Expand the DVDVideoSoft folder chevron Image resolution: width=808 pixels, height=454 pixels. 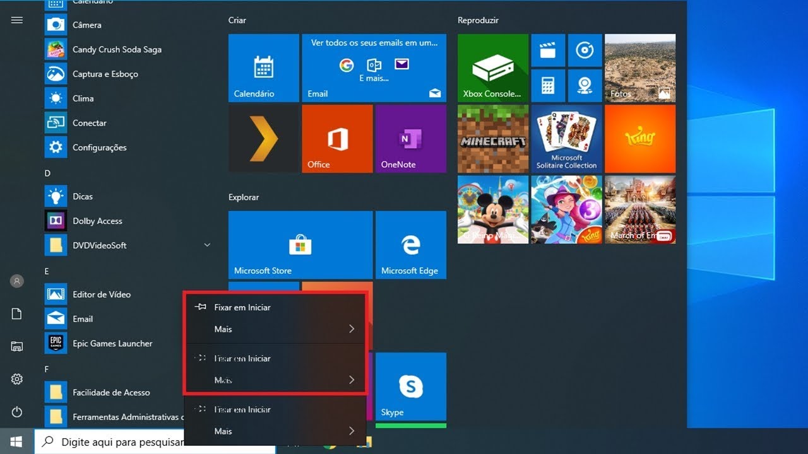pos(207,245)
